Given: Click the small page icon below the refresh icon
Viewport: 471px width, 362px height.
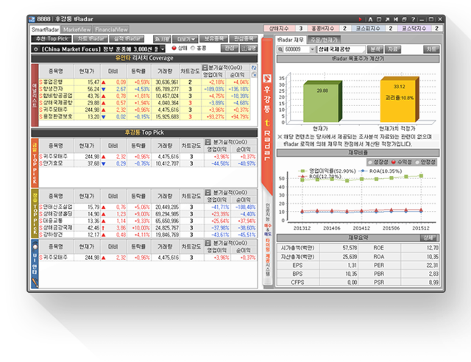Looking at the screenshot, I should pos(254,75).
